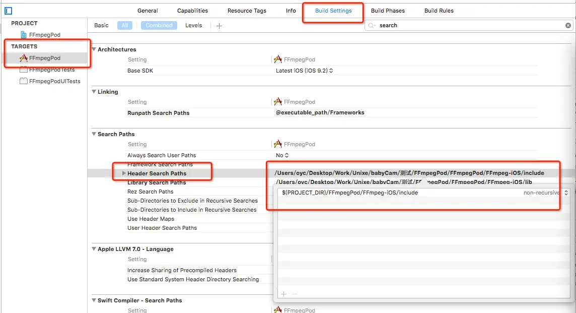Click FFmpegPod column icon in Search Paths
Image resolution: width=576 pixels, height=313 pixels.
click(x=278, y=144)
